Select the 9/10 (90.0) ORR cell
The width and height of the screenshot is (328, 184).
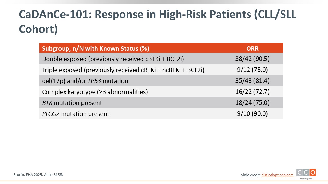coord(252,114)
